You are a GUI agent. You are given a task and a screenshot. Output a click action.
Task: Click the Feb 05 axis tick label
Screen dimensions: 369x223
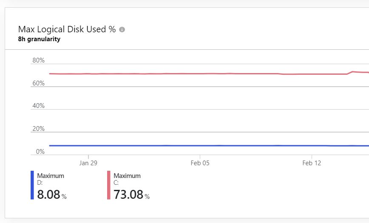click(200, 163)
